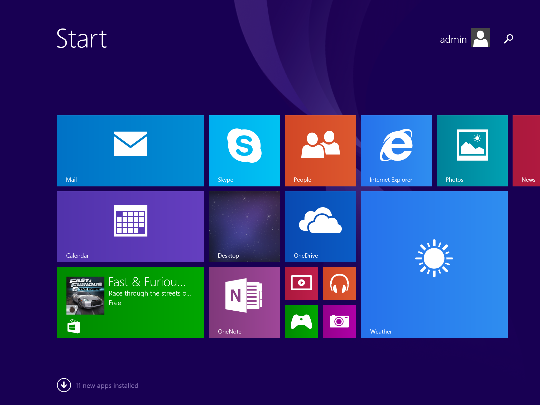Open the Photos tile
Screen dimensions: 540x405
click(472, 151)
